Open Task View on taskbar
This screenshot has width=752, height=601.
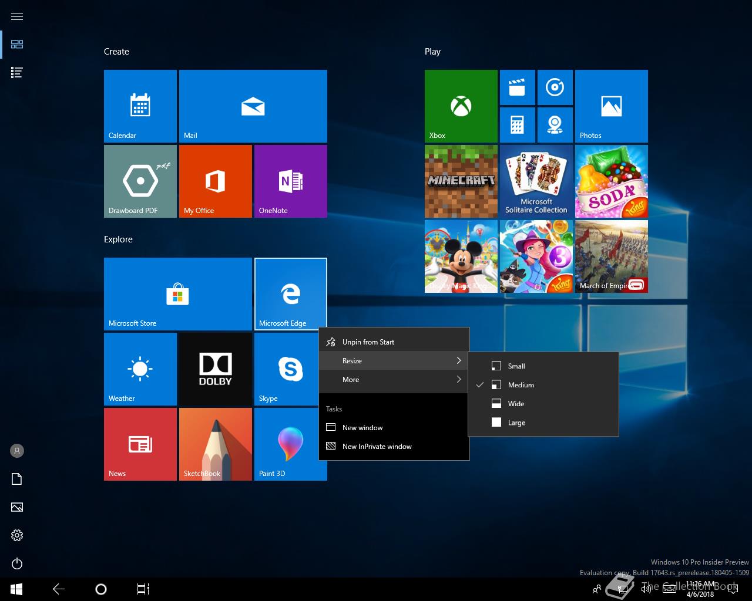pos(143,589)
